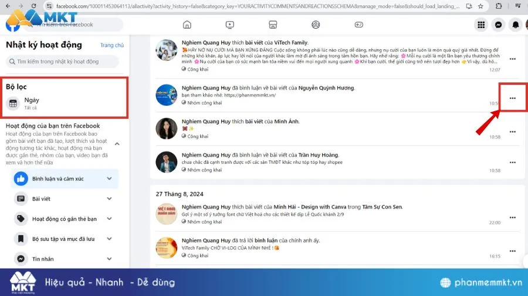Click the 27 Tháng 8, 2024 date heading

pos(180,194)
